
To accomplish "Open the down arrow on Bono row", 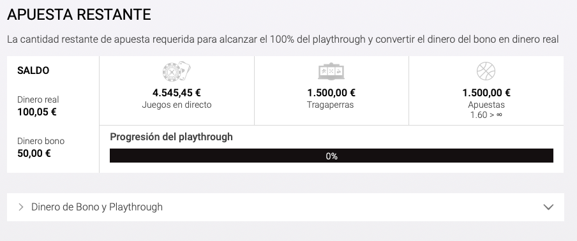I will click(548, 207).
